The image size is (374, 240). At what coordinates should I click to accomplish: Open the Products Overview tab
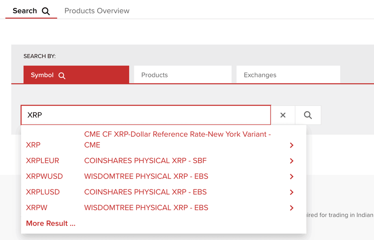coord(97,11)
